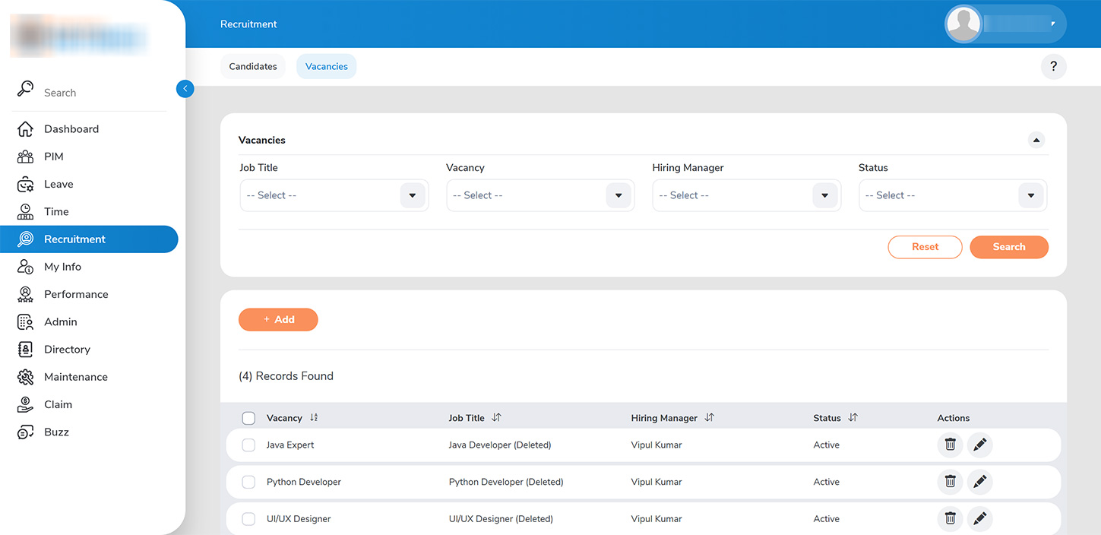Viewport: 1101px width, 535px height.
Task: Switch to the Candidates tab
Action: pos(253,67)
